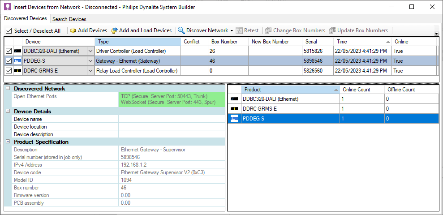Uncheck the DDBC320-DALI (Ethernet) row checkbox
Viewport: 443px width, 215px height.
click(x=9, y=51)
